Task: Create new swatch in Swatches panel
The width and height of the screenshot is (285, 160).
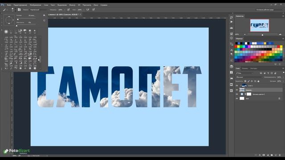Action: point(276,64)
